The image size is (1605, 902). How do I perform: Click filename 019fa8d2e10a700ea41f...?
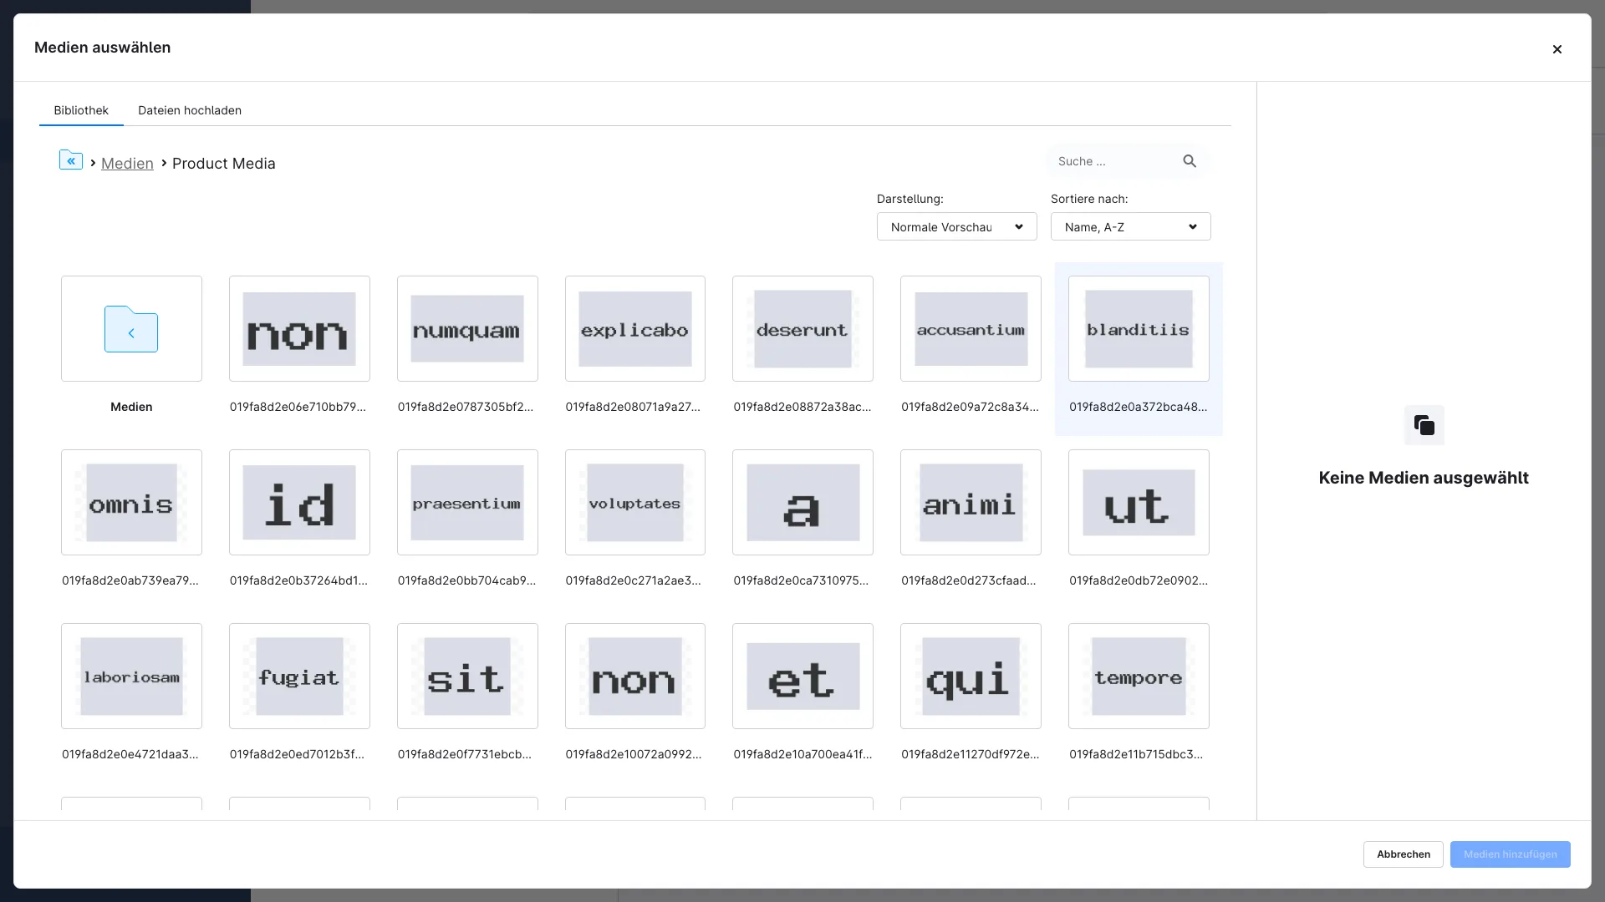802,754
